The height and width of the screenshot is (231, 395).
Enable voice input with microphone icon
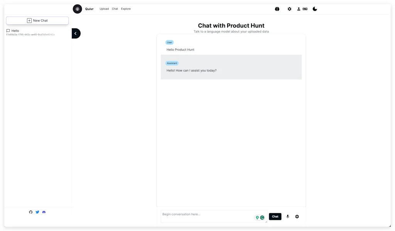(287, 217)
